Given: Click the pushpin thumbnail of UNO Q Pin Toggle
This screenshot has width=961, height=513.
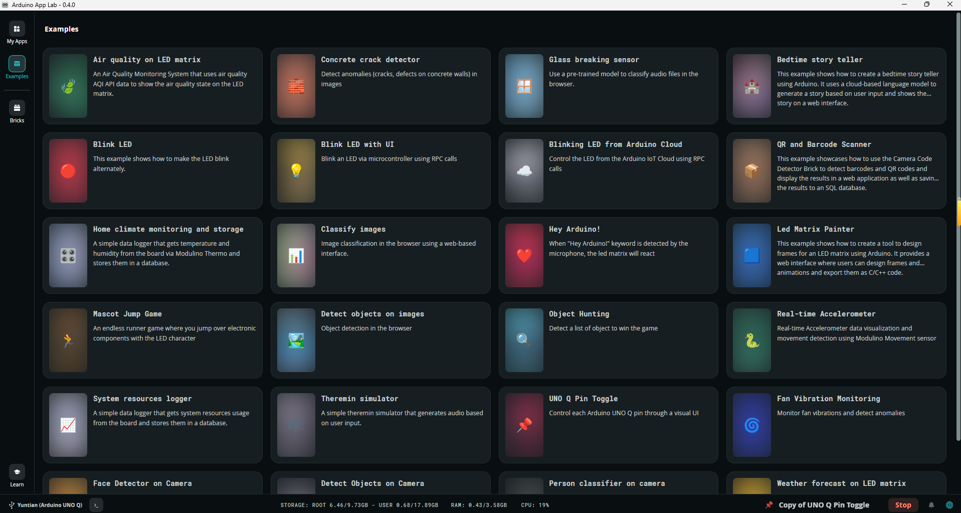Looking at the screenshot, I should tap(524, 425).
